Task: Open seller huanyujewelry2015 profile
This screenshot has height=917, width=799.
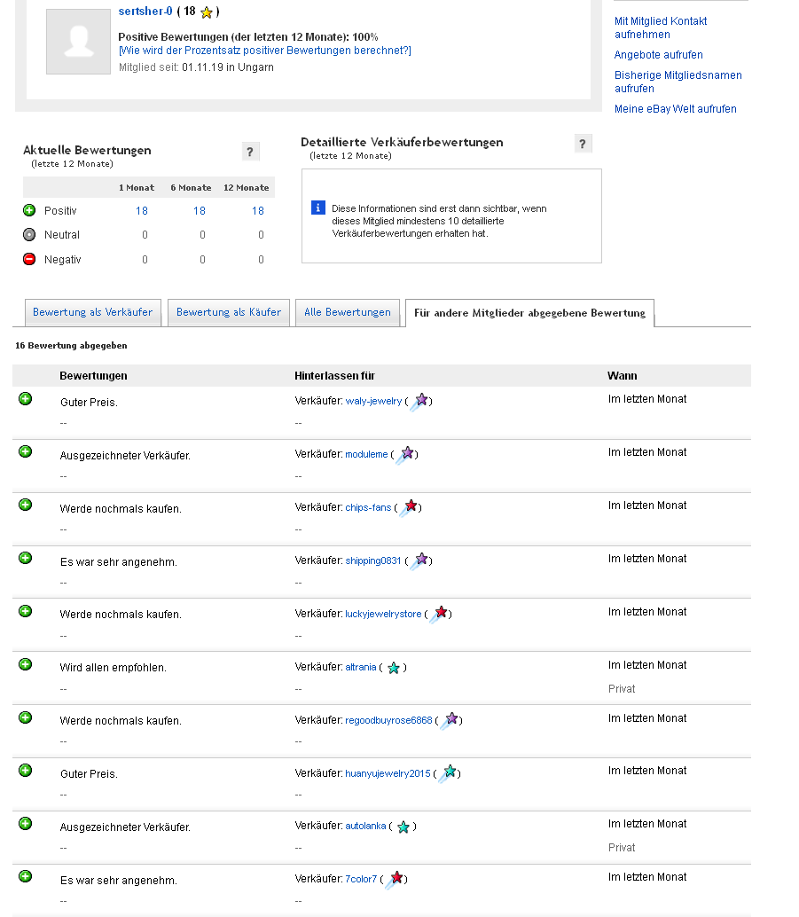Action: click(388, 773)
